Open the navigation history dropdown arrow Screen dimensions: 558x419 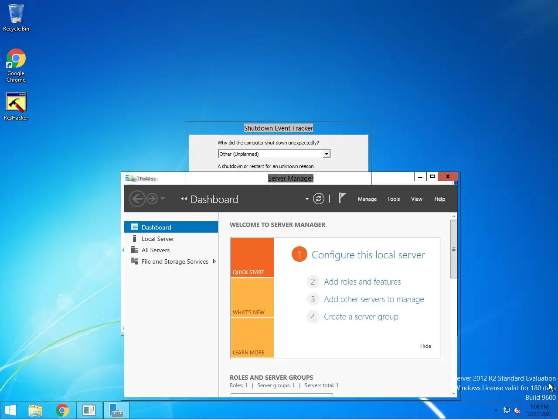point(163,199)
